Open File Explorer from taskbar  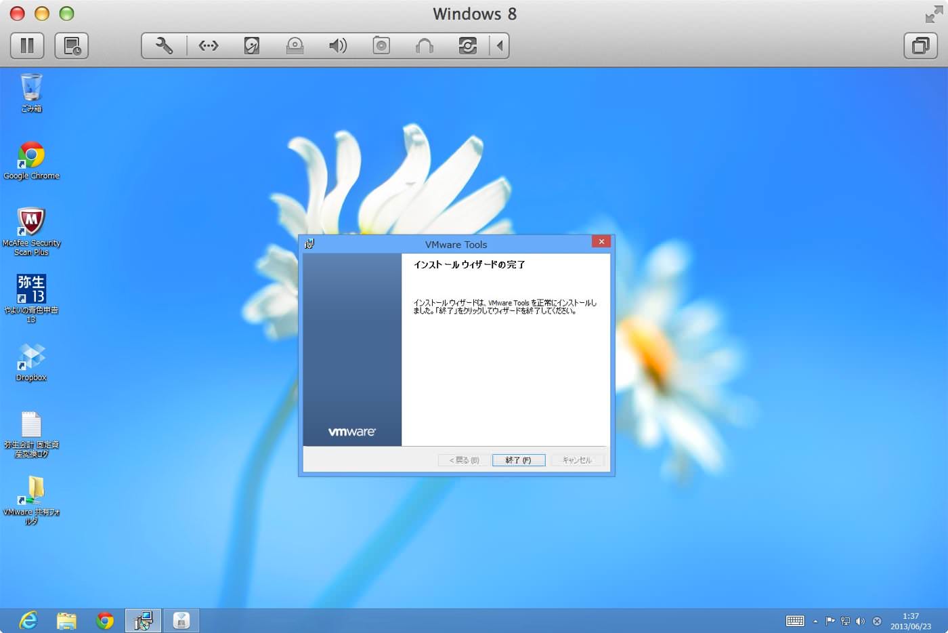tap(66, 620)
